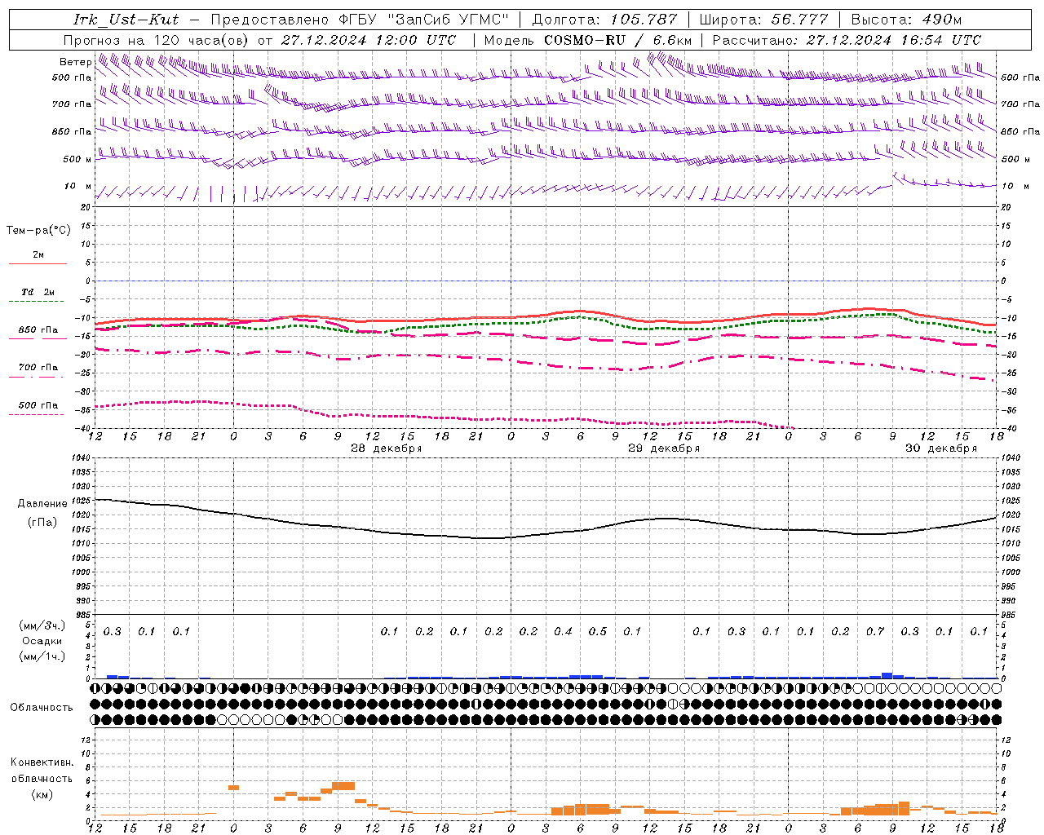Click the 0.4 precipitation value

pos(563,631)
